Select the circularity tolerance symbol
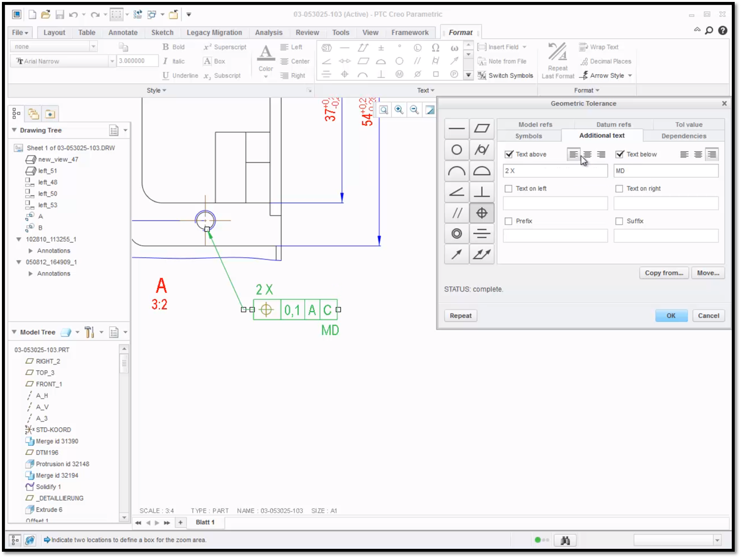The image size is (741, 558). (x=457, y=150)
